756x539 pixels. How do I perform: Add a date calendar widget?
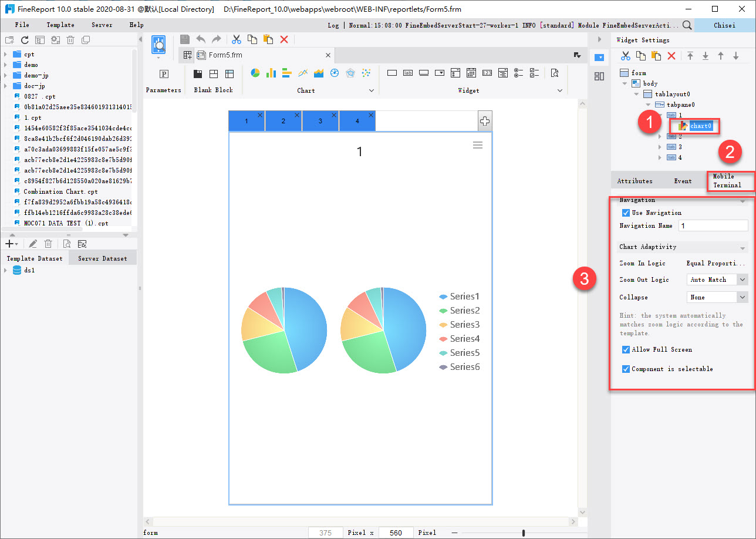tap(471, 73)
